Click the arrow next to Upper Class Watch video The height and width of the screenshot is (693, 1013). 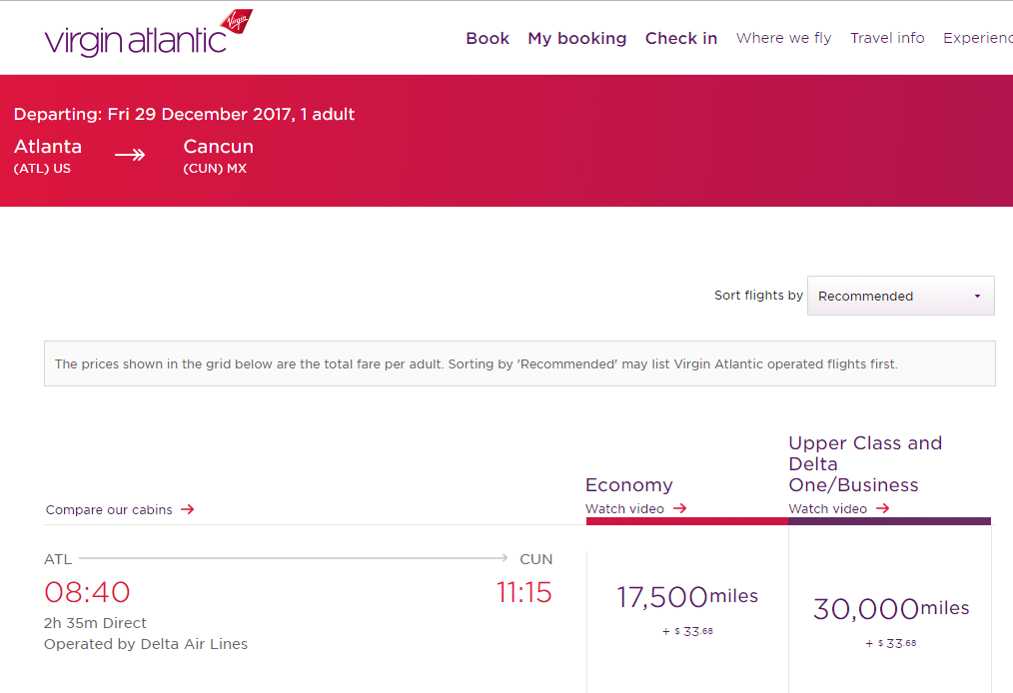pyautogui.click(x=882, y=509)
